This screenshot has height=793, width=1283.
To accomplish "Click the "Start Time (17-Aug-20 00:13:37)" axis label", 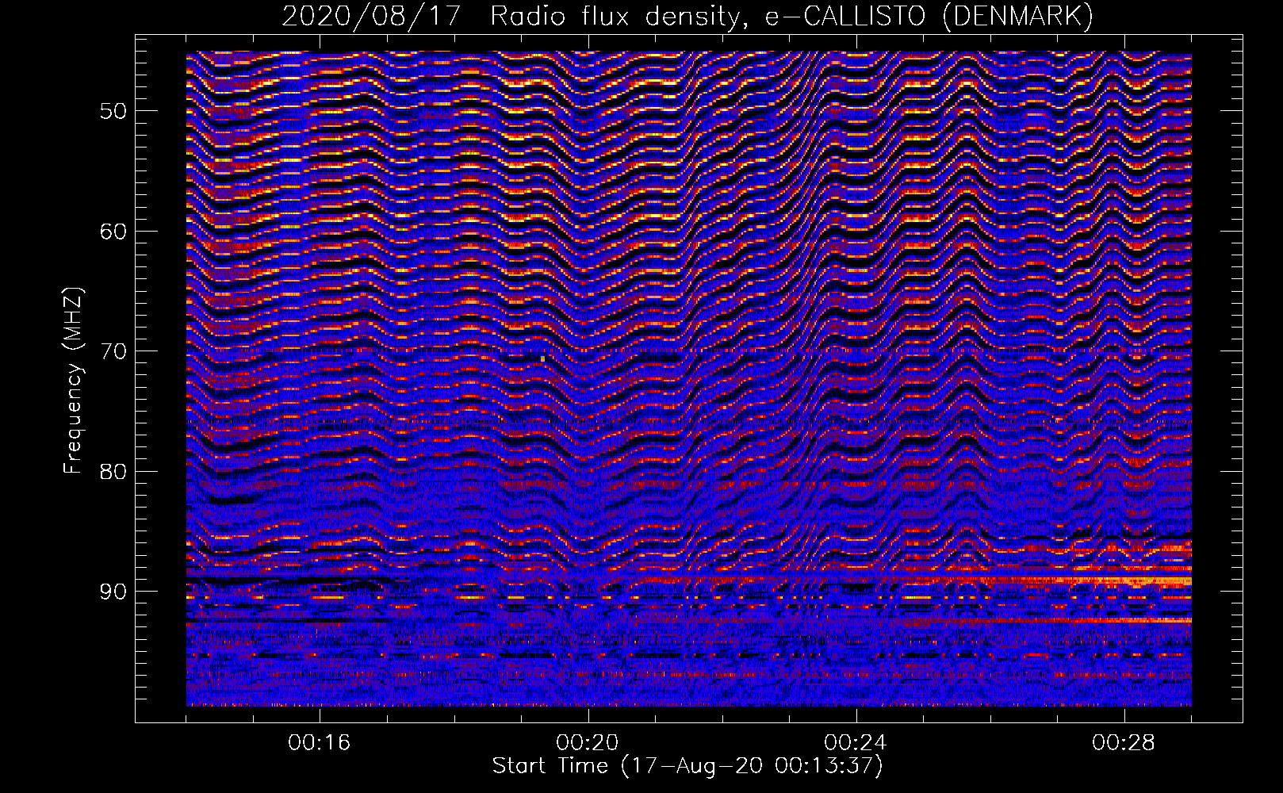I will pyautogui.click(x=687, y=766).
